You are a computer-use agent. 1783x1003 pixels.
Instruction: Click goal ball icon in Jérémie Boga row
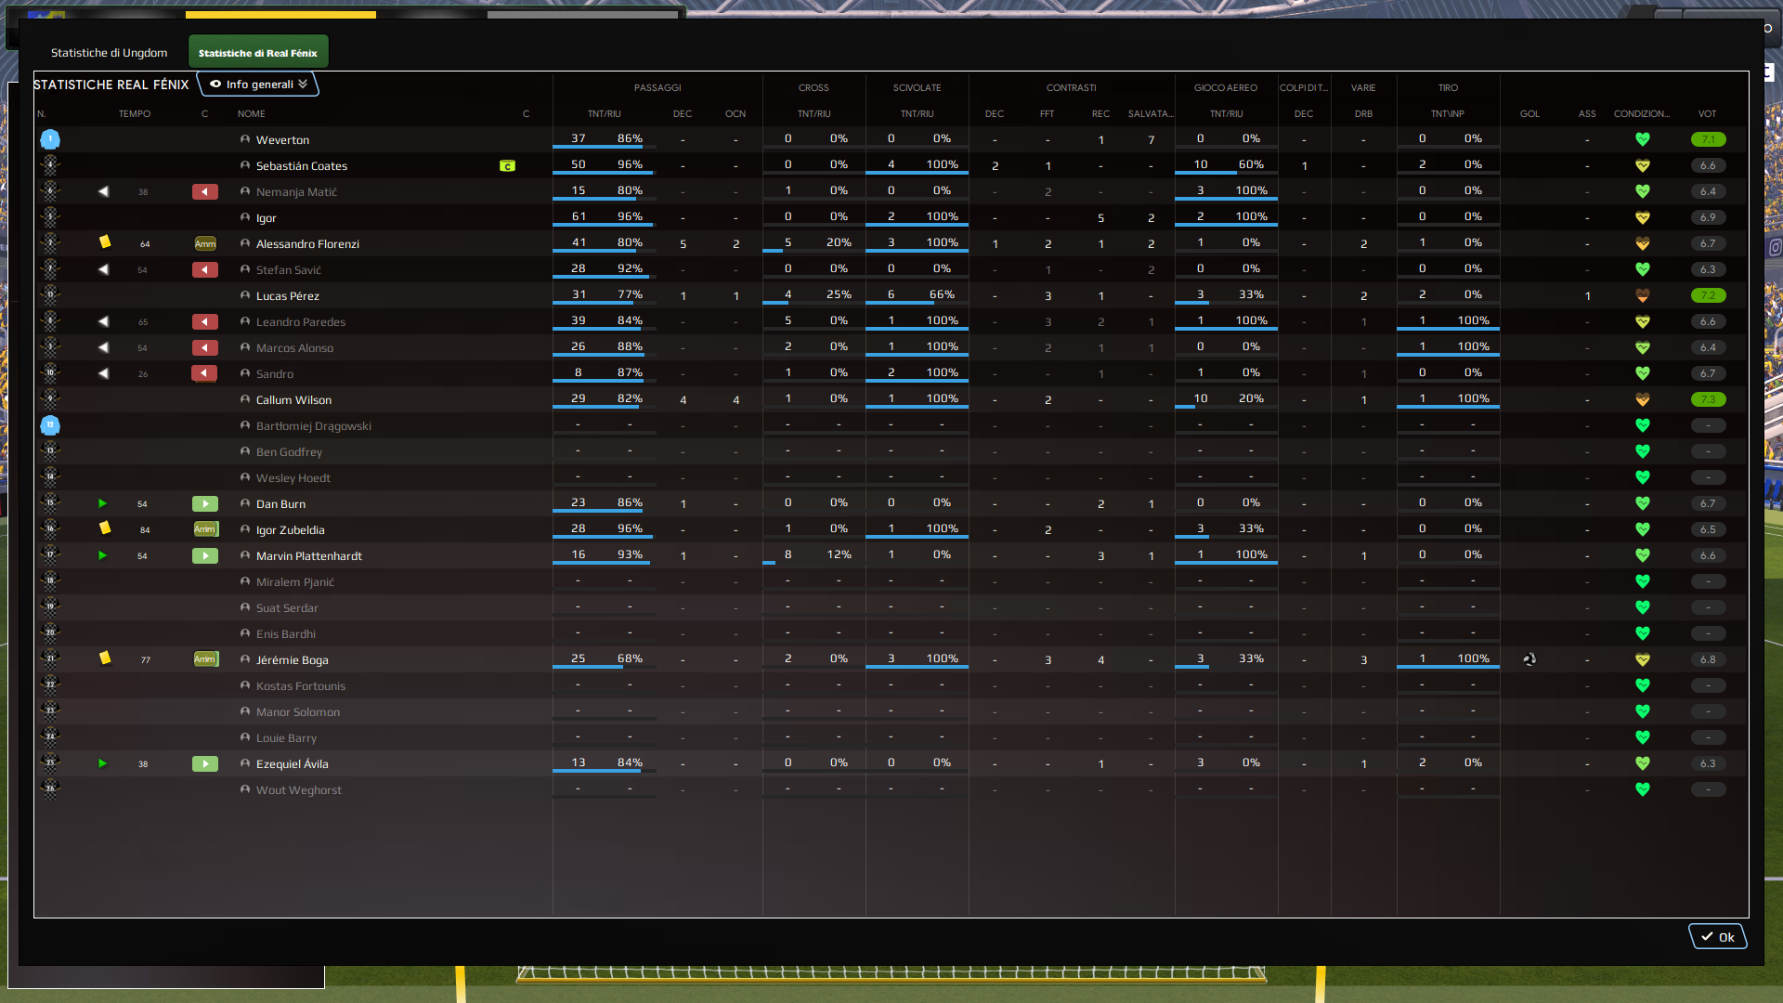(1529, 659)
